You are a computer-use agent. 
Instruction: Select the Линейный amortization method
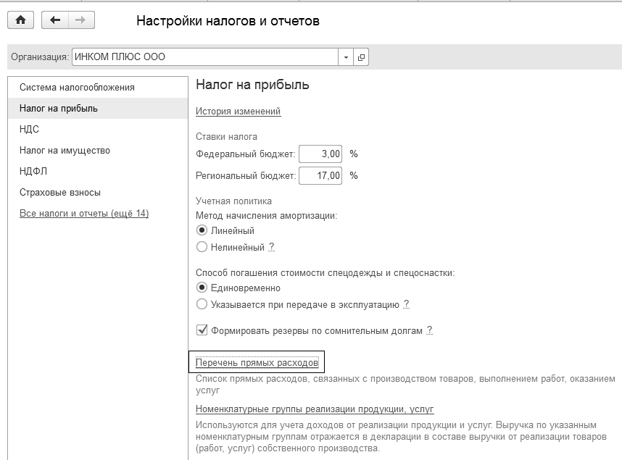point(202,230)
